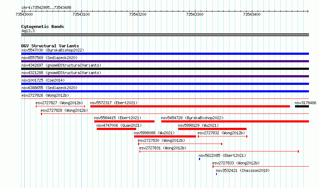Open the nsv6388655 (Sedlazeck2020) label
This screenshot has height=188, width=319.
point(49,88)
